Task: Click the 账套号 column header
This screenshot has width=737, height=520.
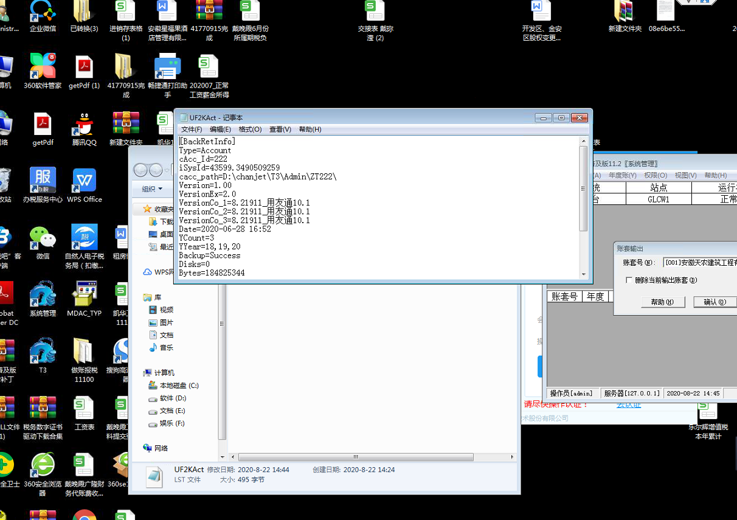Action: point(564,297)
